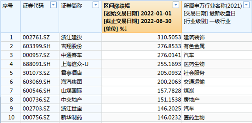Screen dimensions: 252x123
Task: Click stock code 002703.SZ
Action: [36, 109]
